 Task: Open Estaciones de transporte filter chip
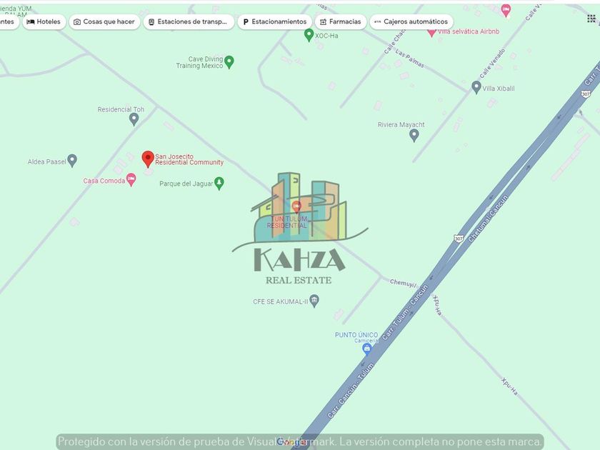(189, 22)
